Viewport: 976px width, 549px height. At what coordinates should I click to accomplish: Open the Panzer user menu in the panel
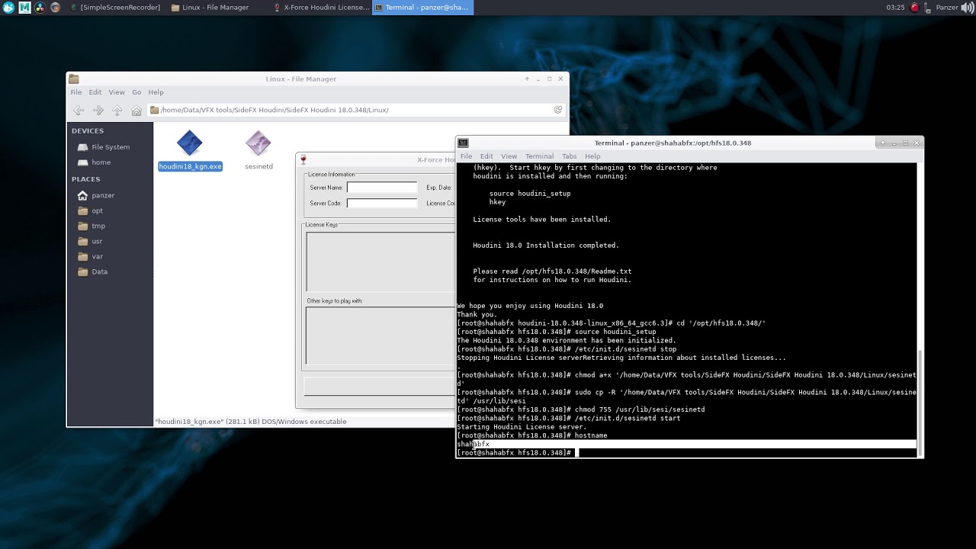click(947, 8)
